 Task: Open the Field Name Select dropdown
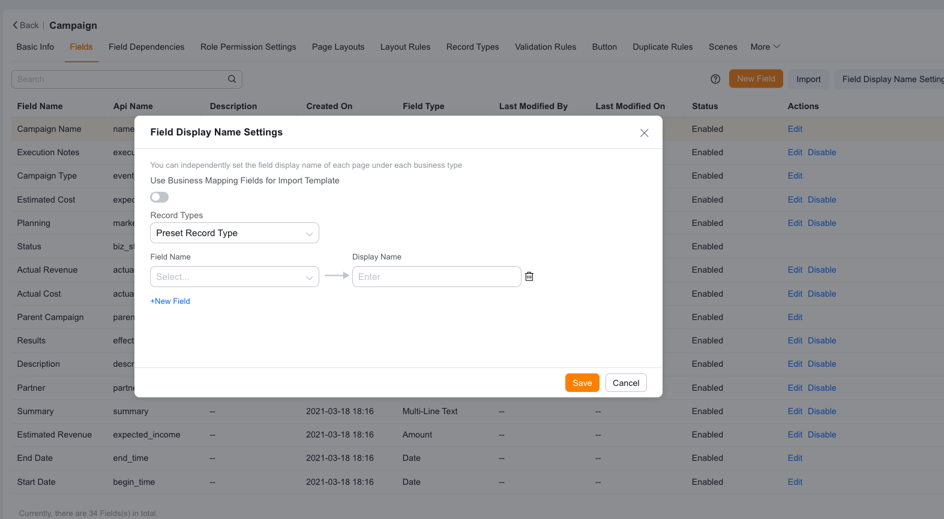pyautogui.click(x=235, y=277)
